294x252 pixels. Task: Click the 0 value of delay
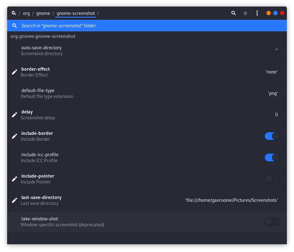276,115
